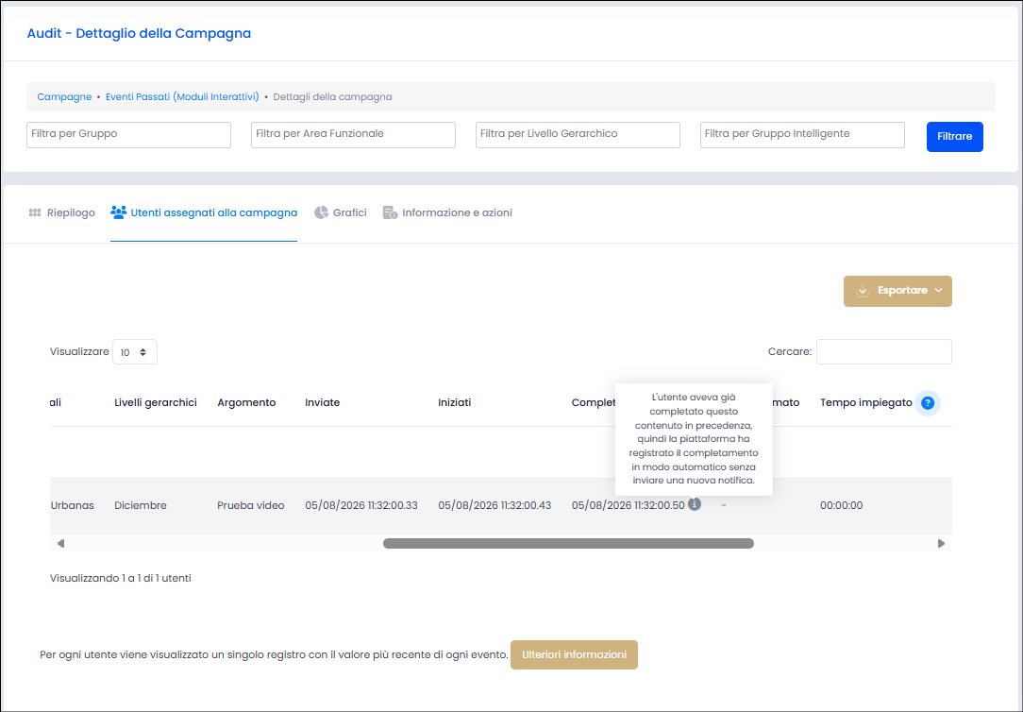Focus the Cercare search field
This screenshot has width=1023, height=712.
[883, 352]
